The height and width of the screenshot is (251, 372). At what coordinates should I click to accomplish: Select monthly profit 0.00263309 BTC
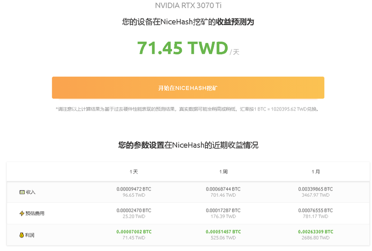coord(316,232)
